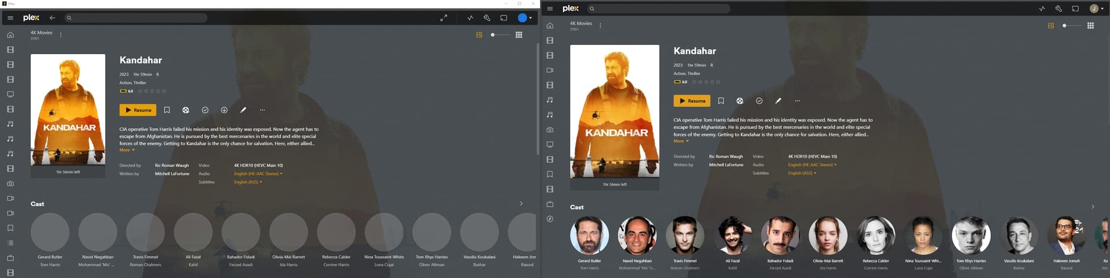This screenshot has height=278, width=1110.
Task: Resume Kandahar in right Plex window
Action: [x=692, y=101]
